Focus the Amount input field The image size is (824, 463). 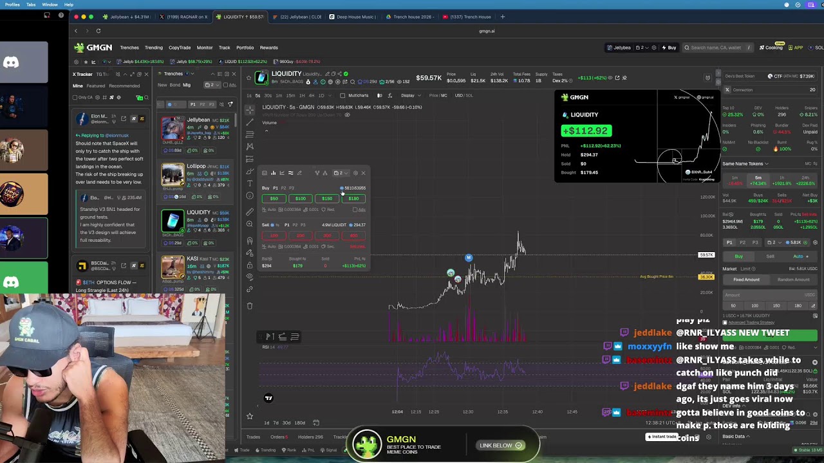coord(770,295)
